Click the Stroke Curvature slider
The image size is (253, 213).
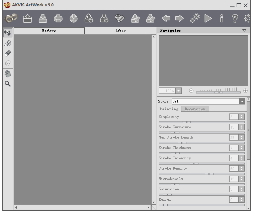click(x=202, y=133)
